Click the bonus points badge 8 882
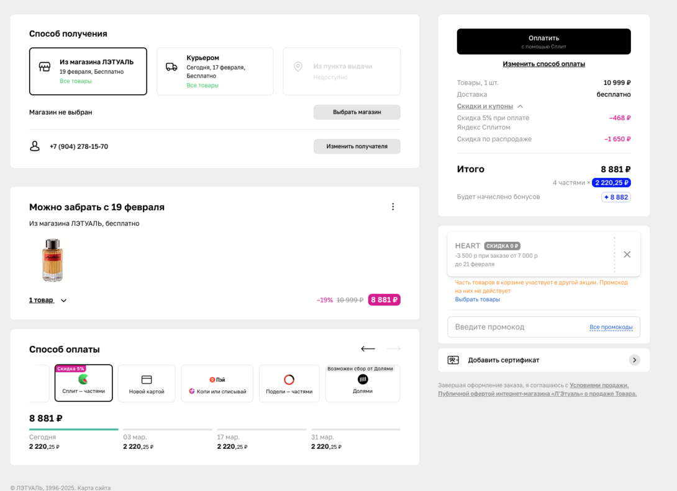Screen dimensions: 677x491 [616, 197]
